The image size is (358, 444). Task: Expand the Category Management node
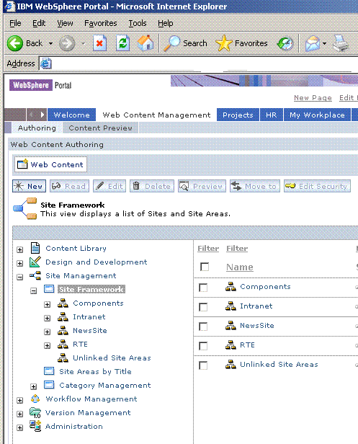click(x=33, y=386)
